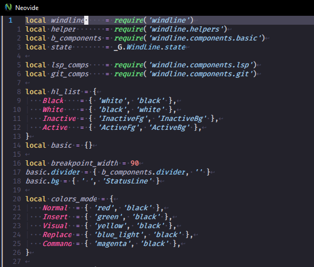
Task: Click 'basic.bg' assignment target
Action: (43, 181)
